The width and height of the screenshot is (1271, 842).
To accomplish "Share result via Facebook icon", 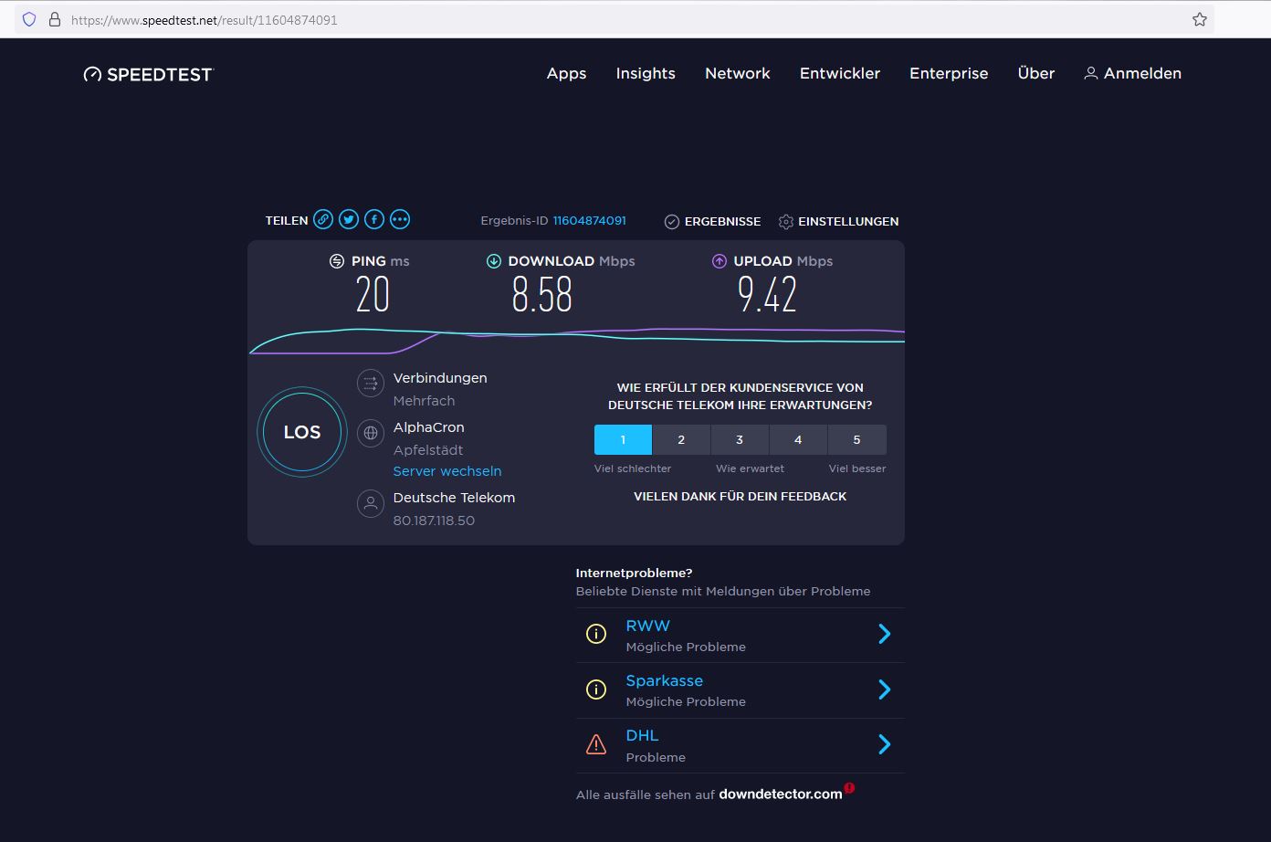I will tap(374, 219).
